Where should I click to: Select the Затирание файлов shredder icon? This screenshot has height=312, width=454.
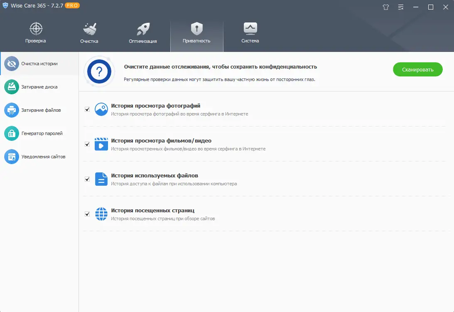12,110
